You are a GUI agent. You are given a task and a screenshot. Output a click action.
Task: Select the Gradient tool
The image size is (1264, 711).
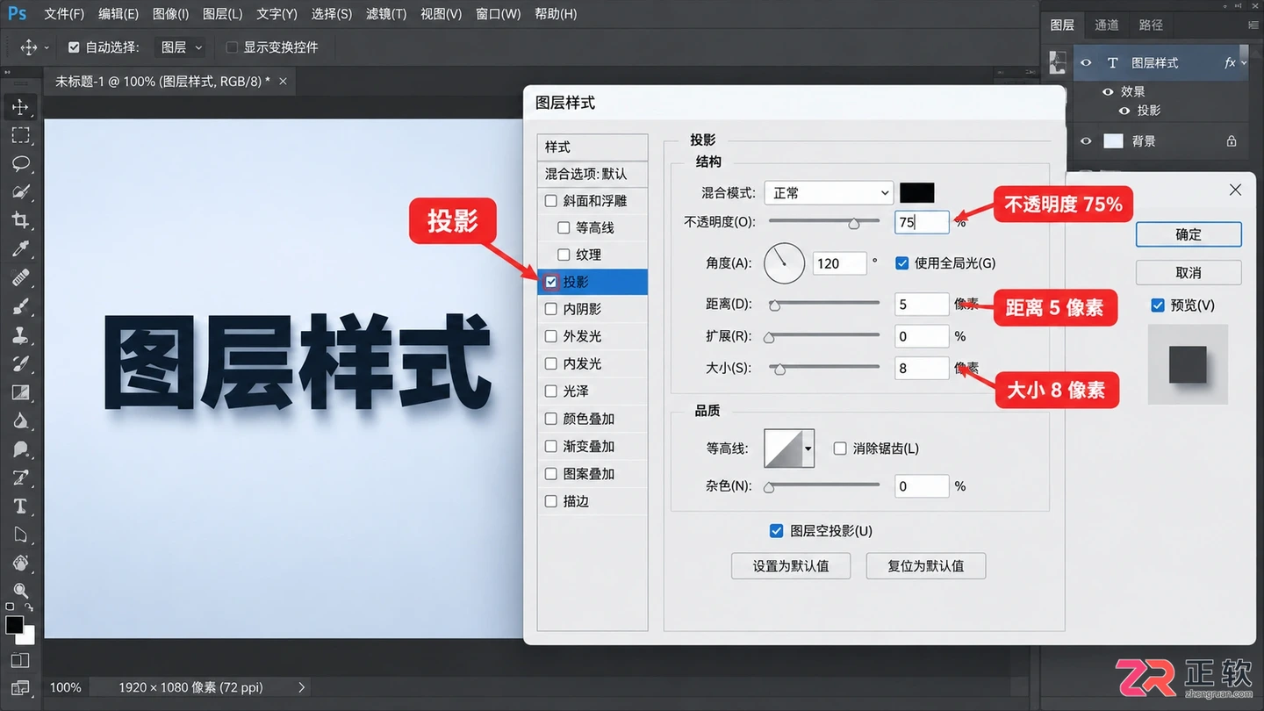[x=20, y=392]
